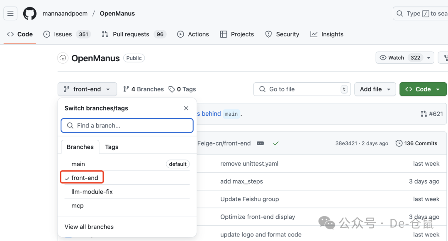Open commit 38e3421
The width and height of the screenshot is (448, 241).
point(346,143)
